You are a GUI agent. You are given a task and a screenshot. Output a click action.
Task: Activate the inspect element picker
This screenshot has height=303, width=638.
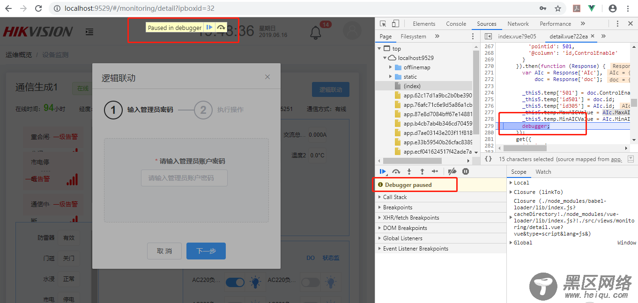point(383,24)
